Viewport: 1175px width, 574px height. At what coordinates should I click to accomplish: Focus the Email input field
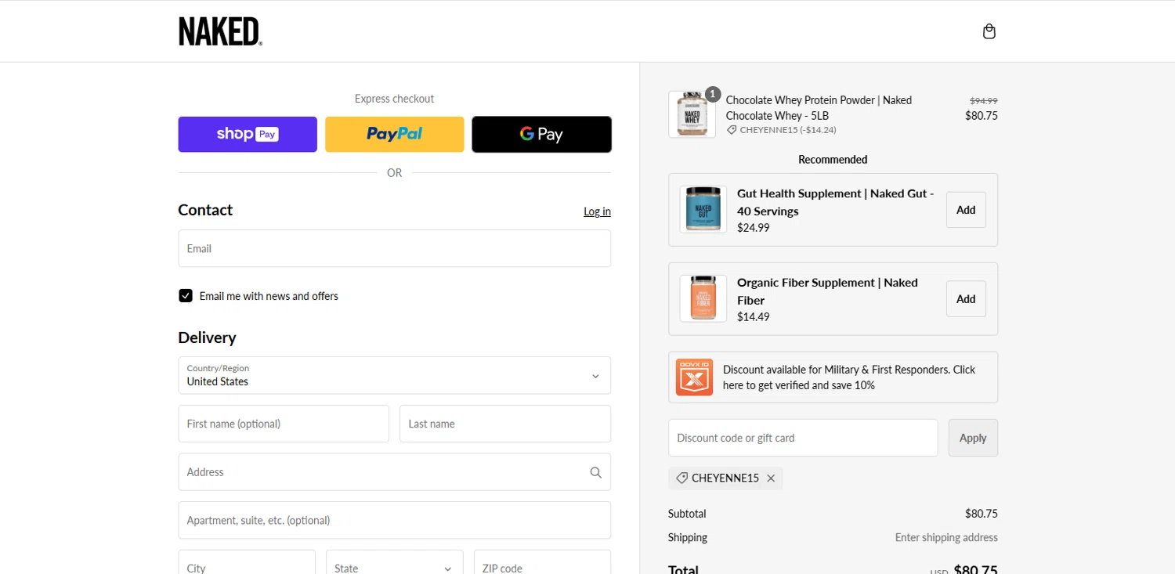[394, 248]
